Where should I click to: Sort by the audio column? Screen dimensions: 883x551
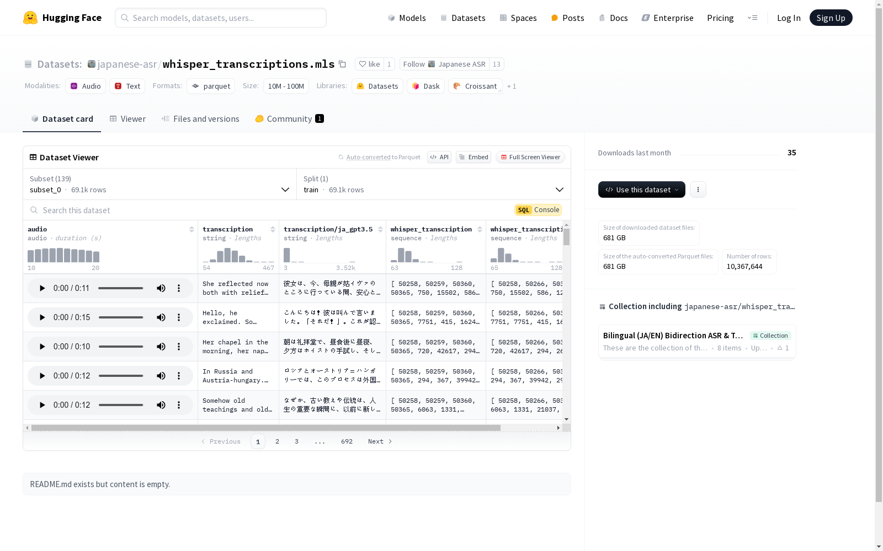click(192, 229)
